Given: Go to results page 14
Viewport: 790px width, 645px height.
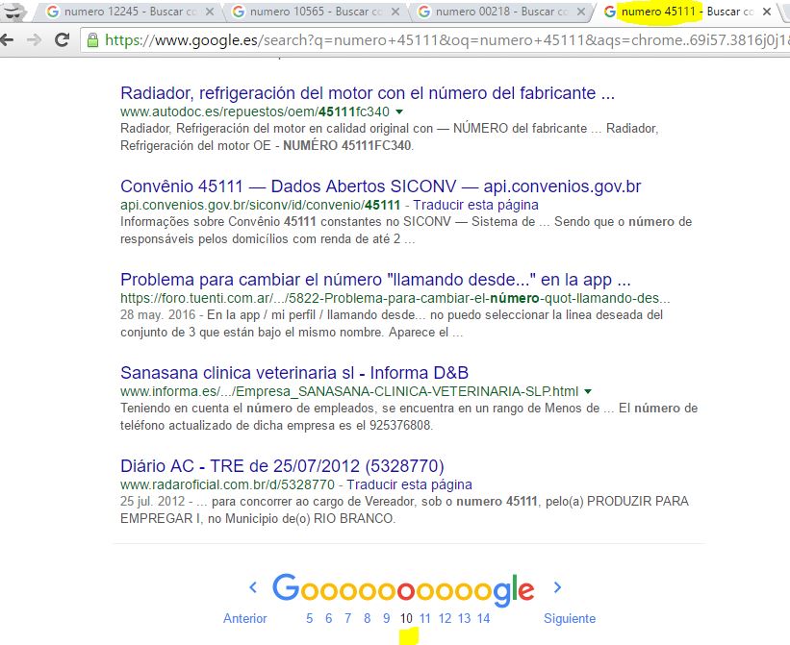Looking at the screenshot, I should coord(484,618).
